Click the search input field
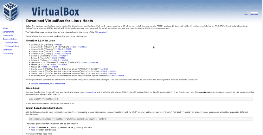This screenshot has width=263, height=135. pyautogui.click(x=252, y=12)
